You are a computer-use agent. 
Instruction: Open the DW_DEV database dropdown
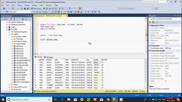tap(30, 12)
